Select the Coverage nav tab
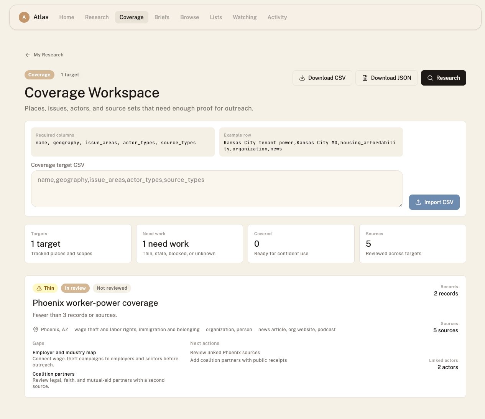The width and height of the screenshot is (485, 419). point(132,17)
